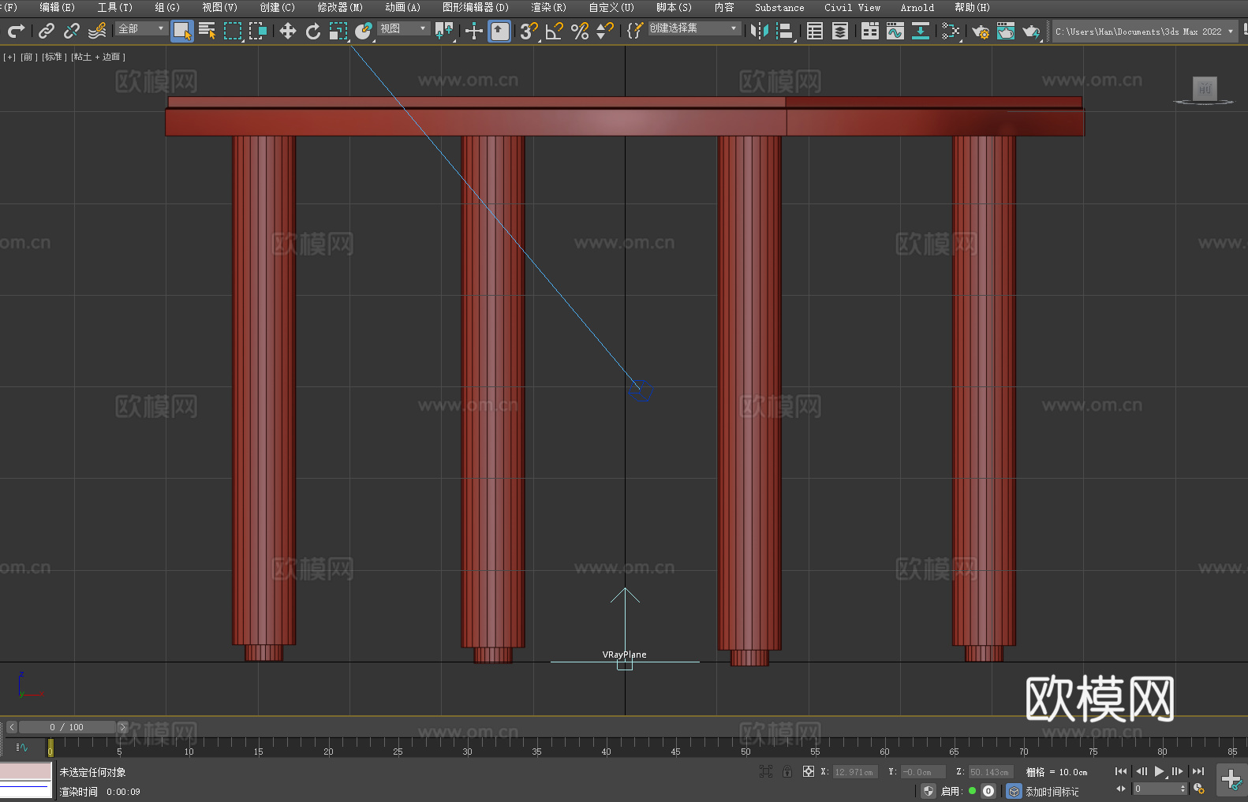Image resolution: width=1248 pixels, height=802 pixels.
Task: Open the Schematic View icon
Action: pyautogui.click(x=921, y=31)
